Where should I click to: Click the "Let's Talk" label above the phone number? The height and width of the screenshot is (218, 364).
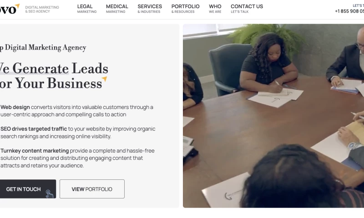[358, 5]
